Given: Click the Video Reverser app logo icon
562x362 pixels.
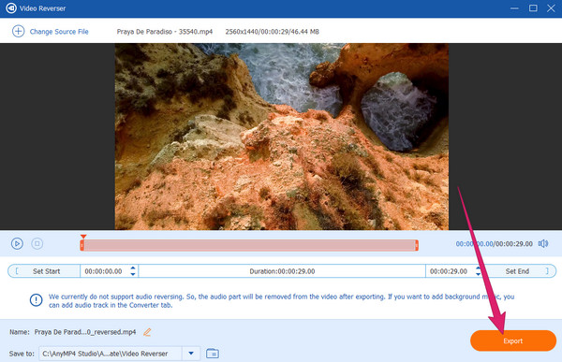Looking at the screenshot, I should pyautogui.click(x=11, y=7).
